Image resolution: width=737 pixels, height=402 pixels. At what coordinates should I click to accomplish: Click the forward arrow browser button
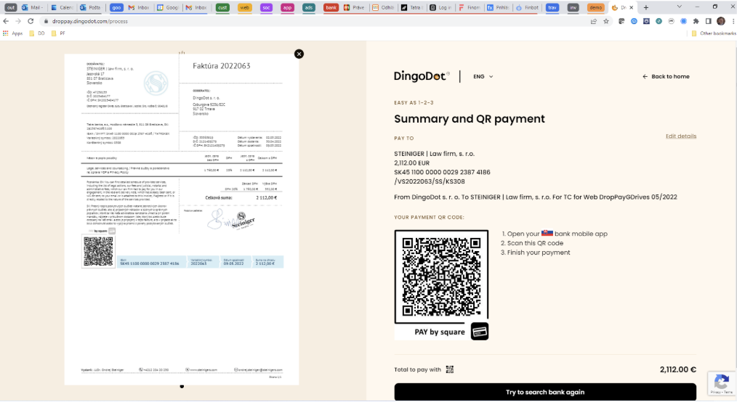tap(18, 21)
